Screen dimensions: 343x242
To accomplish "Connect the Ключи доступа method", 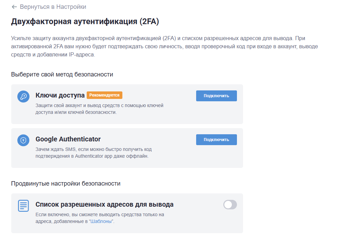I will tap(216, 96).
